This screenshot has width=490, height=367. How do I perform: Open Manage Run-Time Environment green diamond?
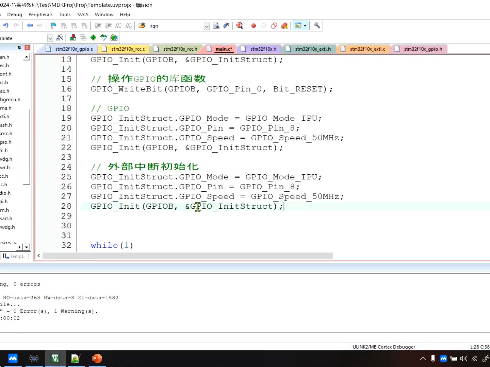94,37
